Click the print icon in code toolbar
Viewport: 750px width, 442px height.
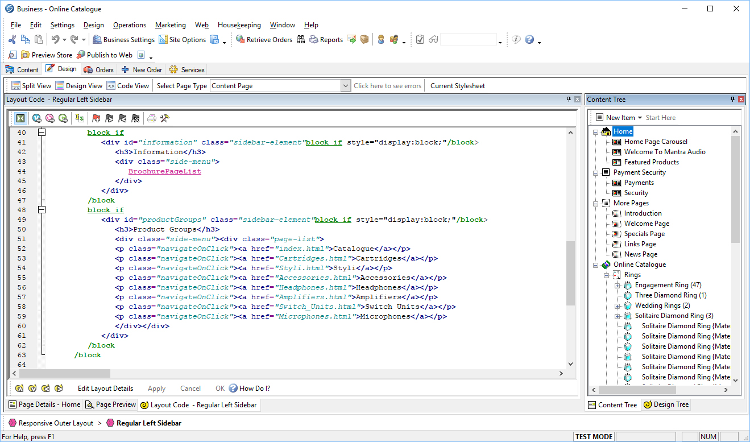point(152,118)
